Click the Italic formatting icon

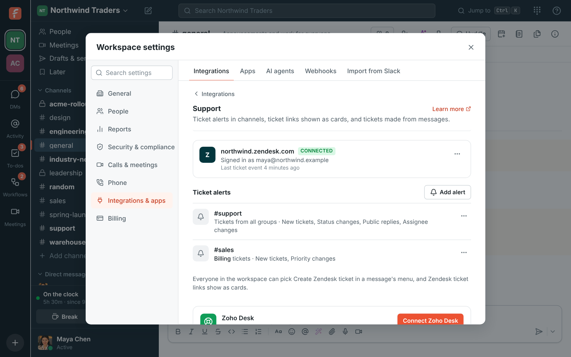191,332
